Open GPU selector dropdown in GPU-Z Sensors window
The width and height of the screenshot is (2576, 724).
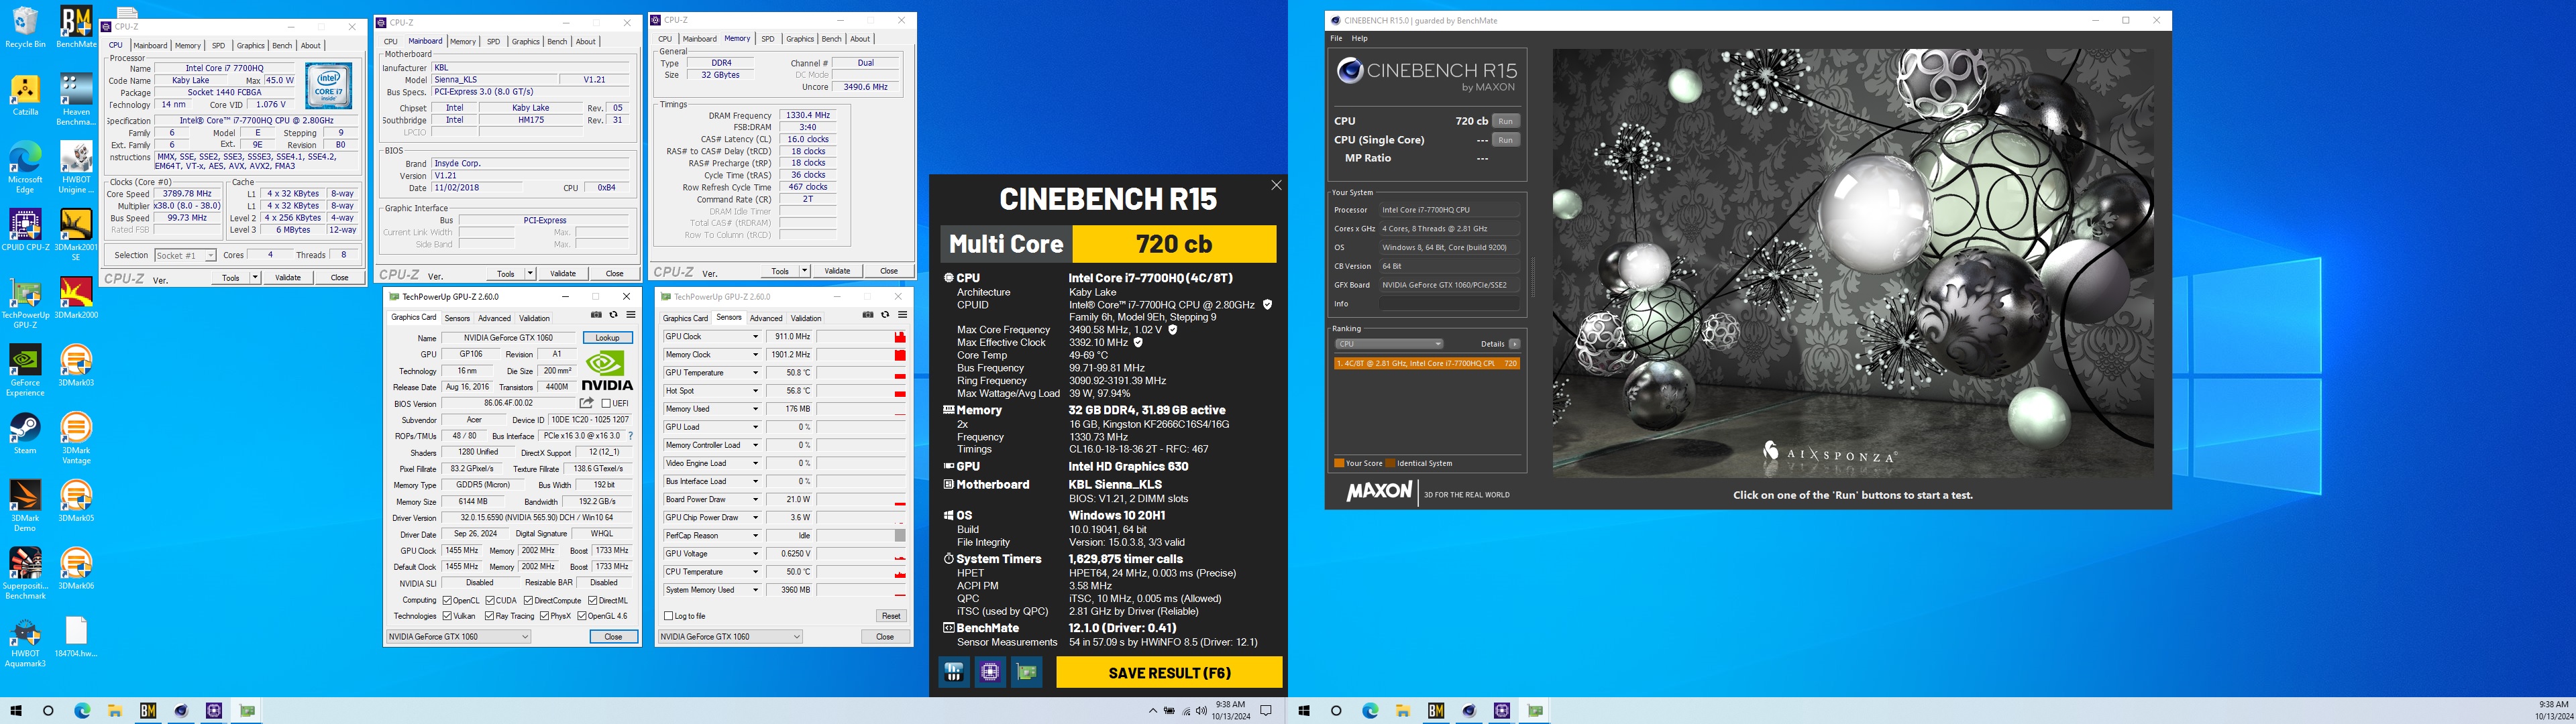pos(730,637)
